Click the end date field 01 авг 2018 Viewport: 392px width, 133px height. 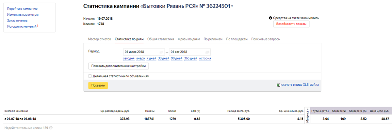tap(190, 52)
